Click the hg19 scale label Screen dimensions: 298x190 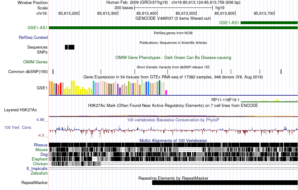pyautogui.click(x=220, y=8)
